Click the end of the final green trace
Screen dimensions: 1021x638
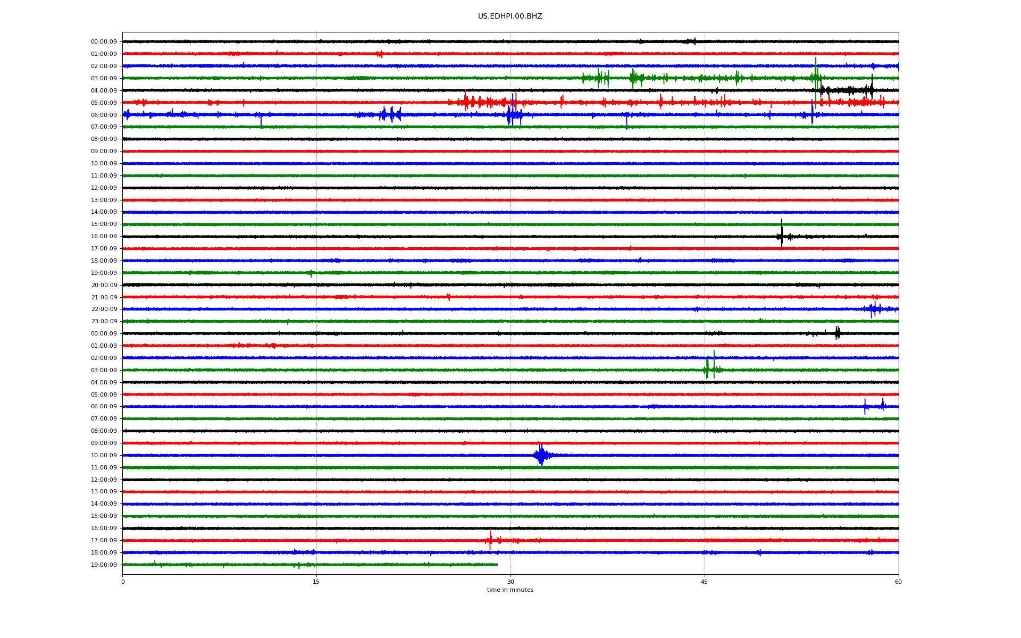pyautogui.click(x=497, y=565)
